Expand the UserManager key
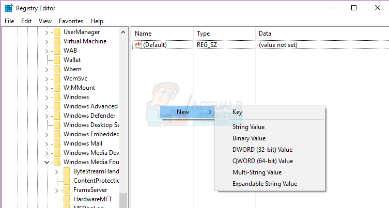Screen dimensions: 389x208 pyautogui.click(x=46, y=33)
